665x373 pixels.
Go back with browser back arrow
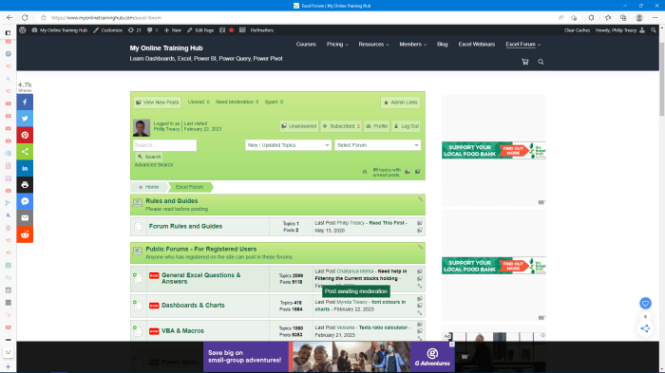(x=9, y=18)
